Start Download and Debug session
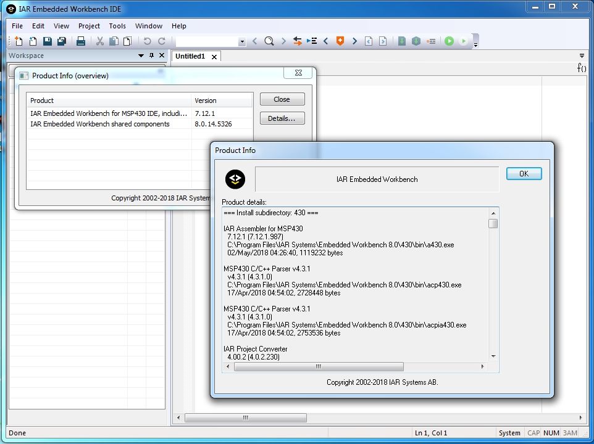 [x=449, y=41]
